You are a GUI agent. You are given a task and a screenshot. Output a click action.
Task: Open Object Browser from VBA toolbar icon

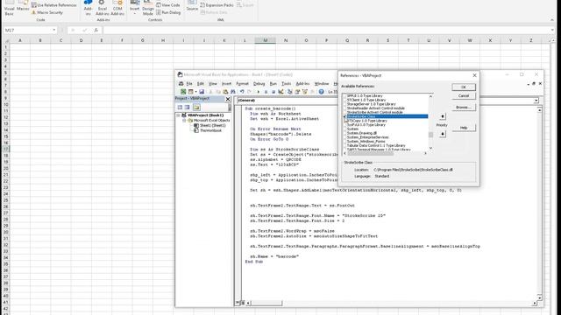point(305,92)
